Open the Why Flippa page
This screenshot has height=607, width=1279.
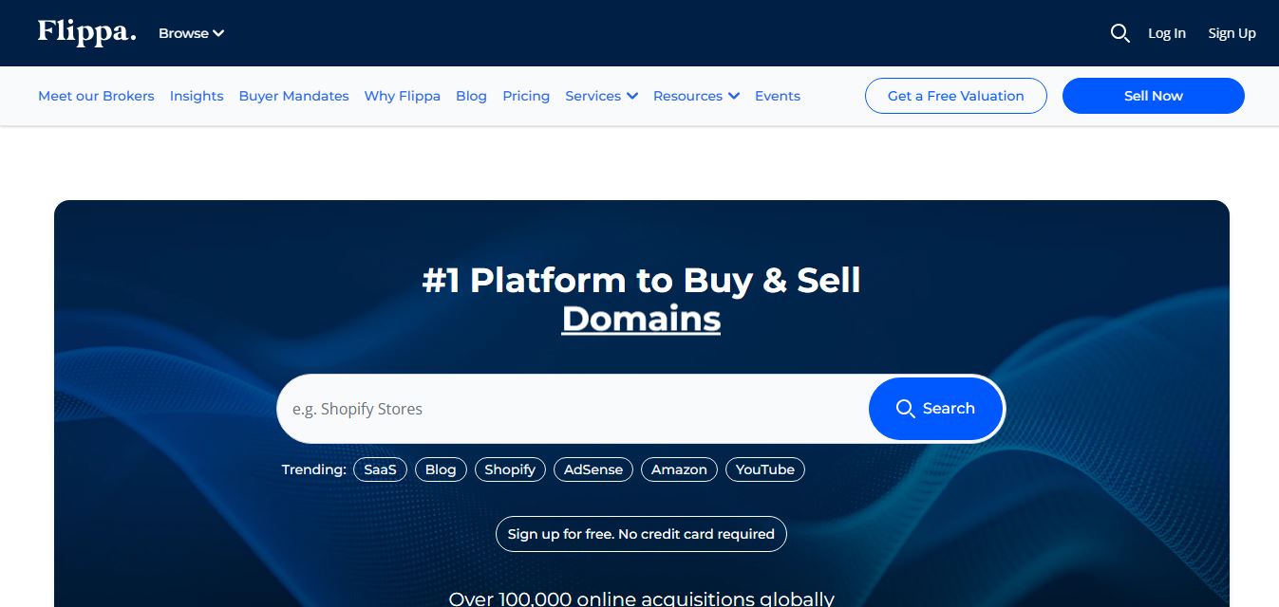pos(402,96)
